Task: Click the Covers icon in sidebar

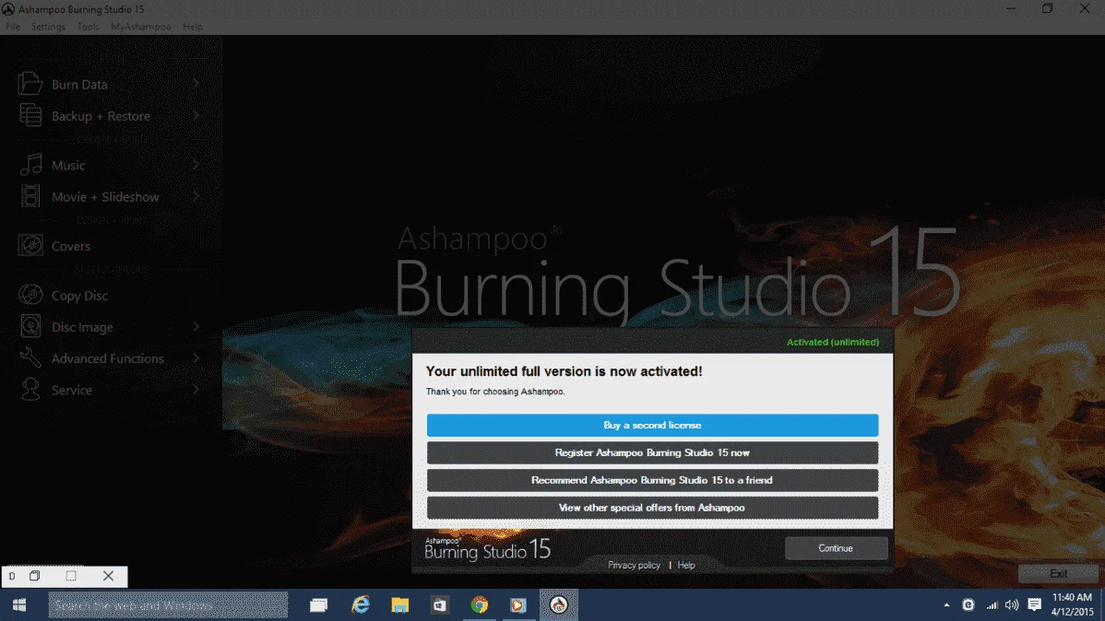Action: click(x=30, y=245)
